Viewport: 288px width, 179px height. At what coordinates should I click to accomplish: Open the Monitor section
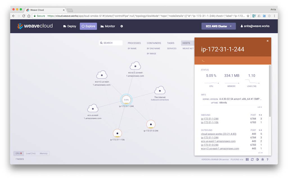(108, 26)
